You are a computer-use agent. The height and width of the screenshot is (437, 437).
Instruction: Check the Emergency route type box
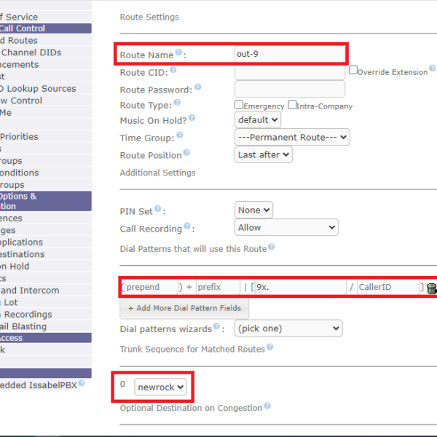coord(239,106)
